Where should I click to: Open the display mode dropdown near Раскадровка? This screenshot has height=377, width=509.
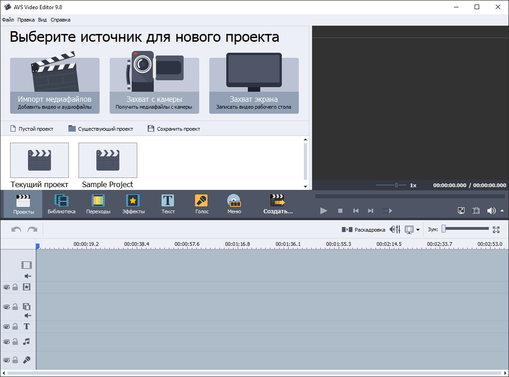[x=417, y=229]
